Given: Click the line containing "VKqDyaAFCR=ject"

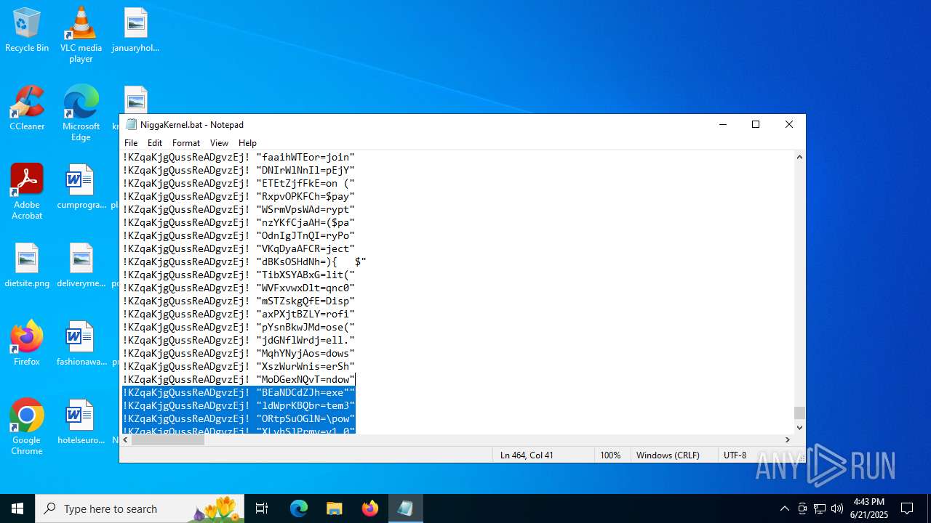Looking at the screenshot, I should coord(239,248).
